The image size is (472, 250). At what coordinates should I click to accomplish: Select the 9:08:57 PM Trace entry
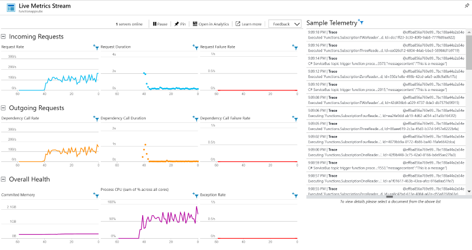(x=386, y=178)
